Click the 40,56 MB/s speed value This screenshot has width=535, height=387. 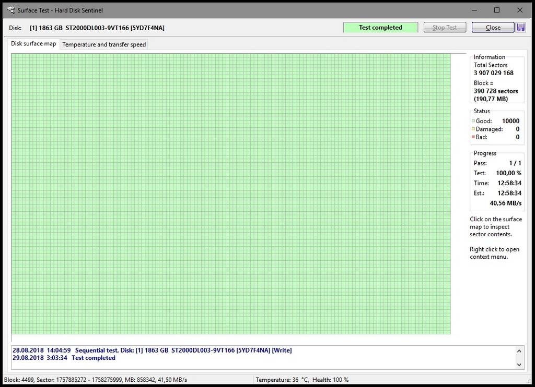(x=506, y=203)
